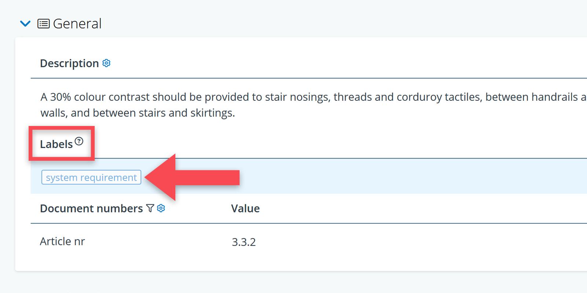Show help for Labels question mark
This screenshot has width=587, height=293.
pyautogui.click(x=79, y=141)
